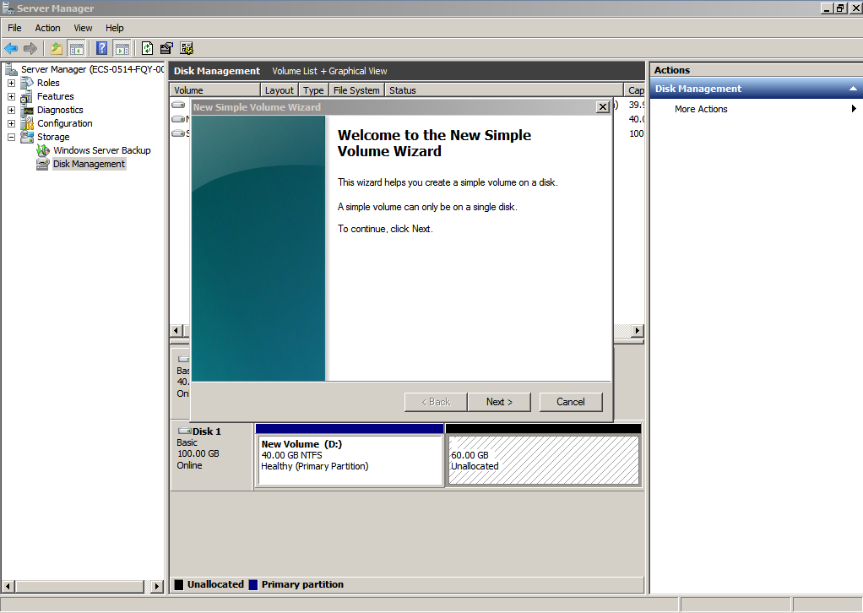Click the volume list scroll left arrow

click(176, 330)
